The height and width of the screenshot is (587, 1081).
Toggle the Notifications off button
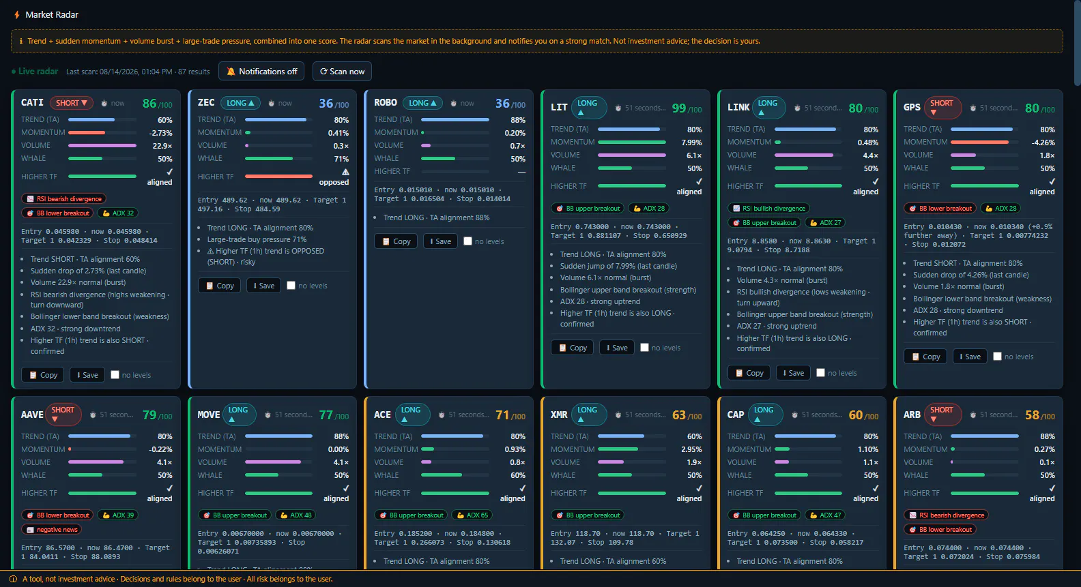pyautogui.click(x=263, y=72)
